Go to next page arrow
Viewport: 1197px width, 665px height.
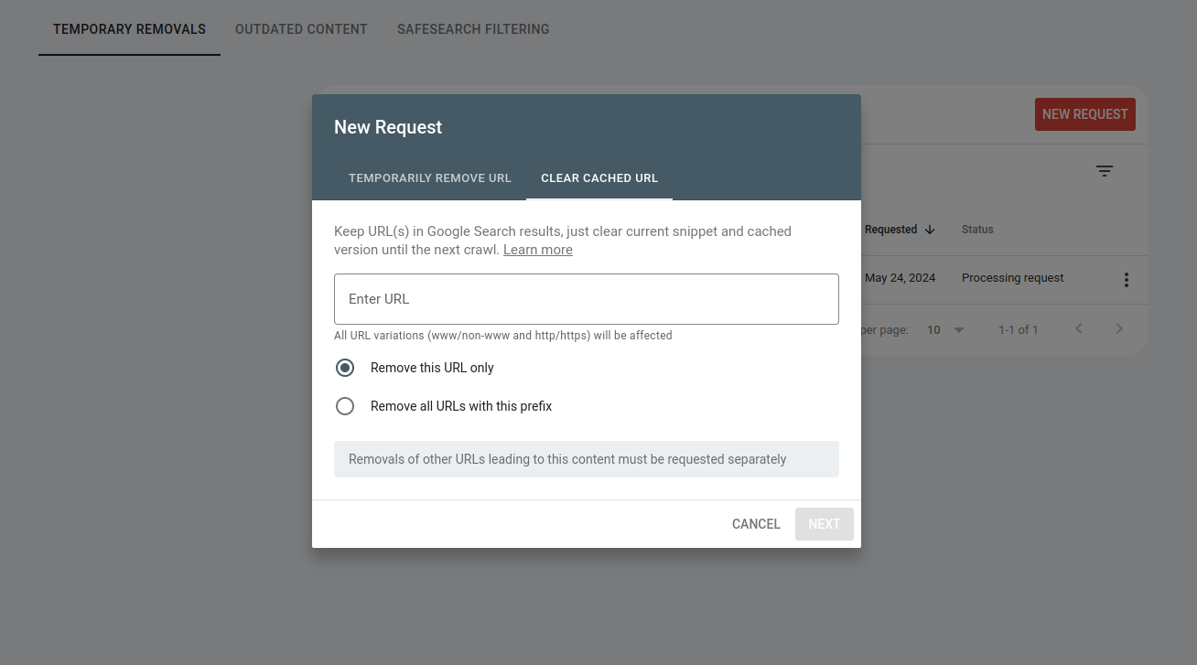(x=1118, y=328)
